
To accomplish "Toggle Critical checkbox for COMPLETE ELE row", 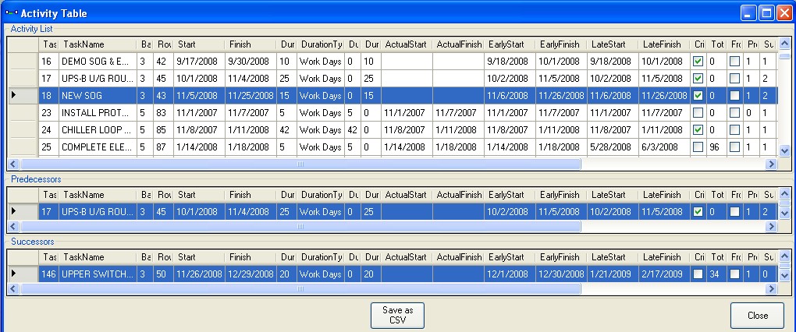I will coord(698,147).
